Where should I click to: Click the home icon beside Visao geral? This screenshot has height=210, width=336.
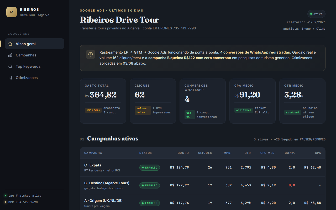[x=10, y=44]
